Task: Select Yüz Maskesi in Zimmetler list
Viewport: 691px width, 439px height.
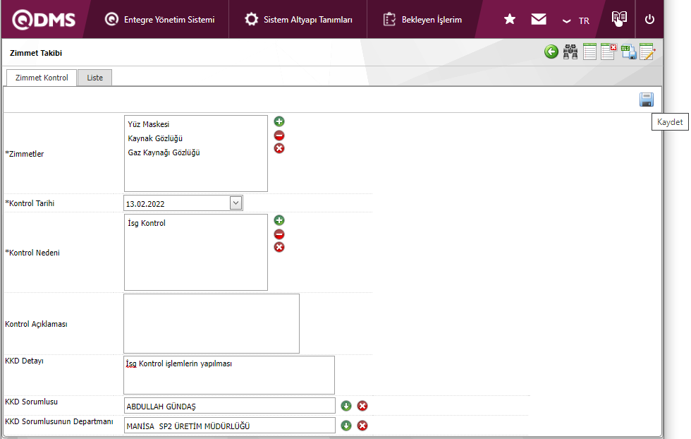Action: (x=149, y=124)
